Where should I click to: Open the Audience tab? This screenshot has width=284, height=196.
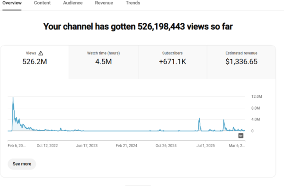(73, 3)
